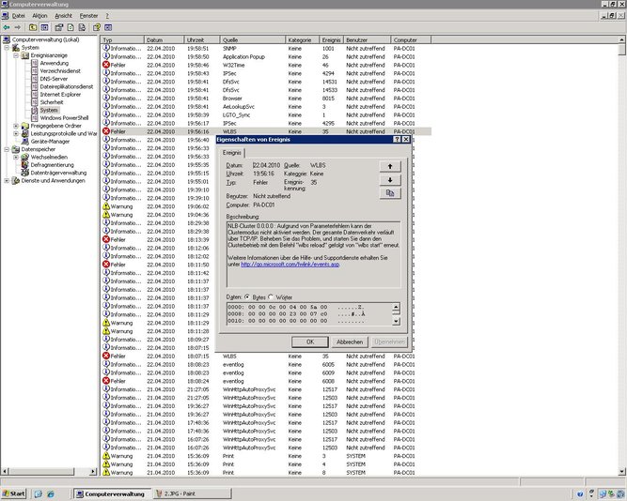
Task: Collapse the System tree node
Action: [x=7, y=48]
